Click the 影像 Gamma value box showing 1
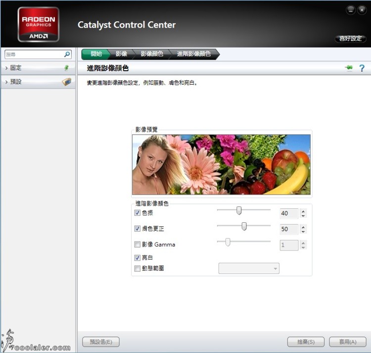Screen dimensions: 371x353 [289, 245]
